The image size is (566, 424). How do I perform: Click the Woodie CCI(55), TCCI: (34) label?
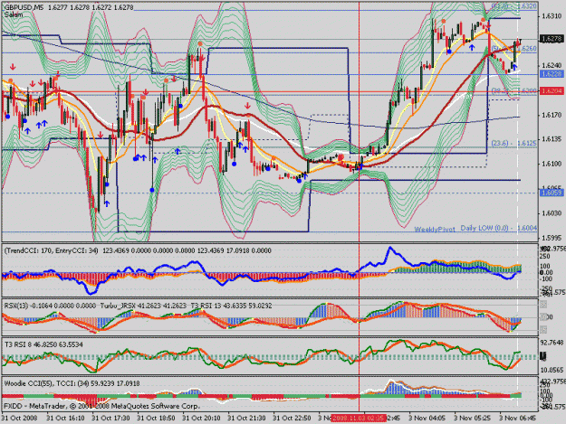(46, 383)
